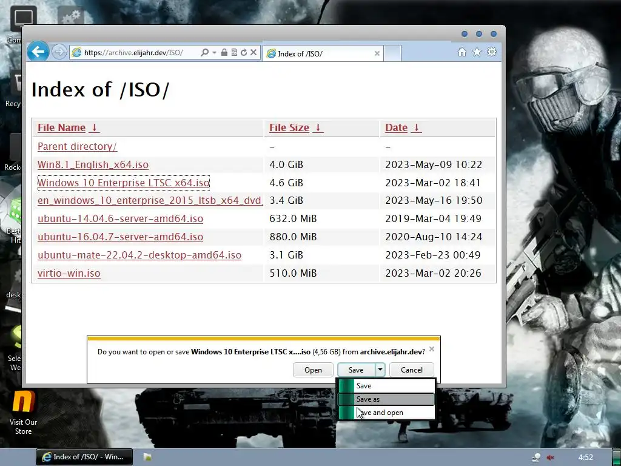This screenshot has width=621, height=466.
Task: Open the address bar autocomplete dropdown arrow
Action: click(x=214, y=52)
